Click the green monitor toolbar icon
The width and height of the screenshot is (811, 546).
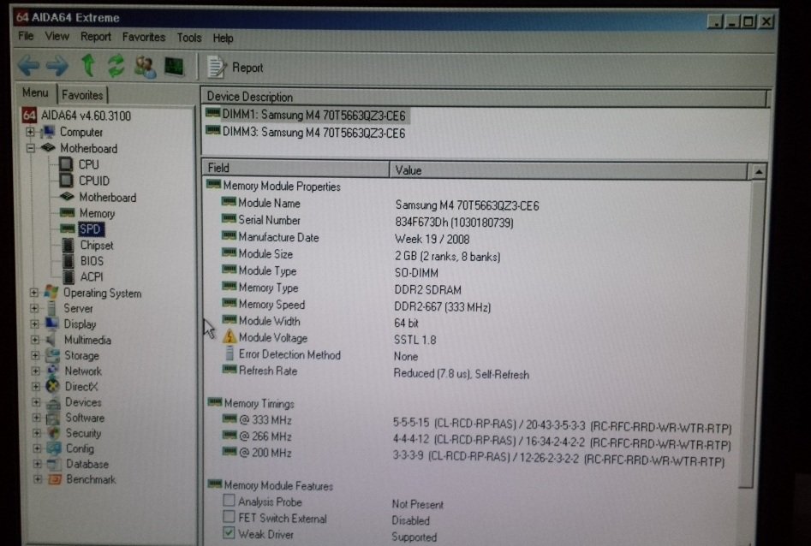(175, 66)
